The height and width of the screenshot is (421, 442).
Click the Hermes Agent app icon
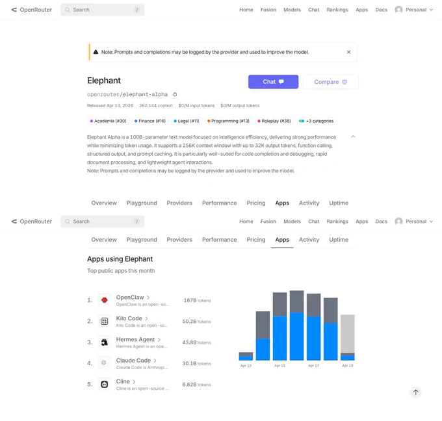tap(104, 342)
